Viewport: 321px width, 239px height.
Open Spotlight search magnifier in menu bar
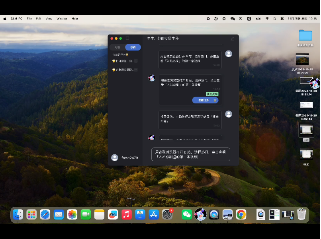275,19
